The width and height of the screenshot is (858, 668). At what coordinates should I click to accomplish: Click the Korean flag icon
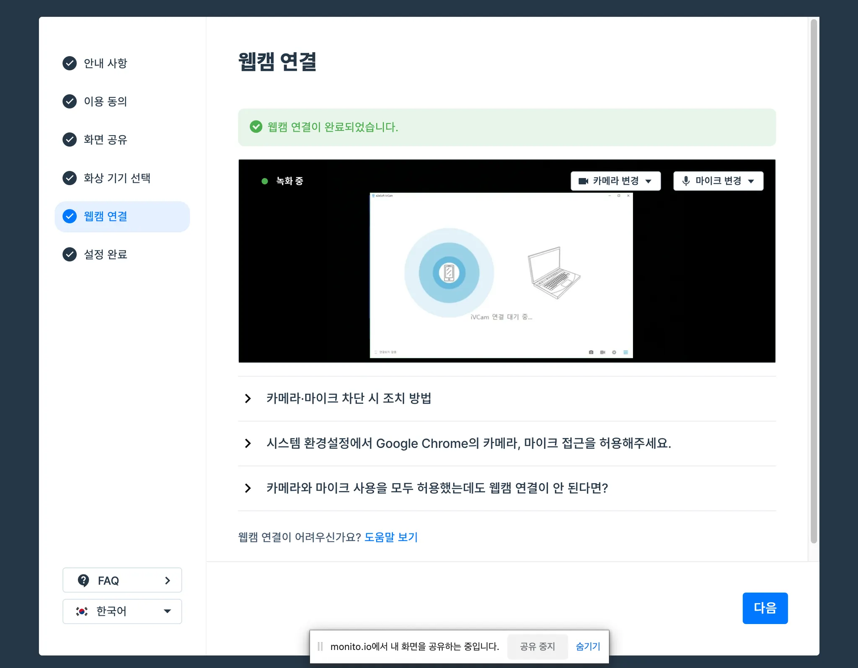click(82, 611)
